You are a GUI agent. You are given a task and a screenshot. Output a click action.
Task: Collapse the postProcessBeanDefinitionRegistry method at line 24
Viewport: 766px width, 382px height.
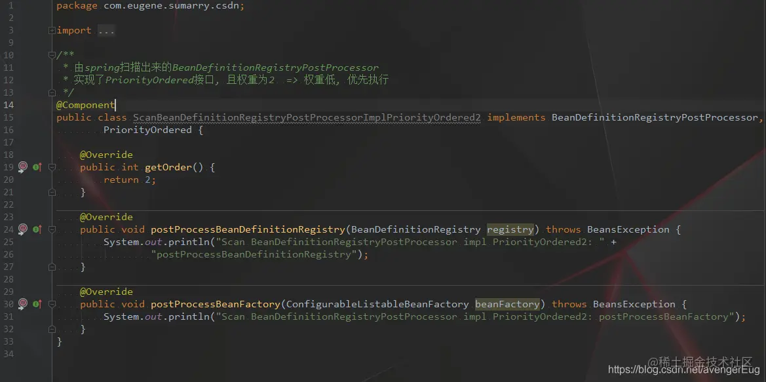(52, 229)
